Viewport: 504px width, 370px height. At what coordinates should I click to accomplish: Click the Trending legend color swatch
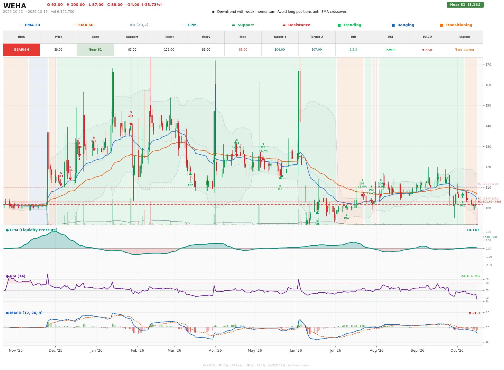point(339,25)
